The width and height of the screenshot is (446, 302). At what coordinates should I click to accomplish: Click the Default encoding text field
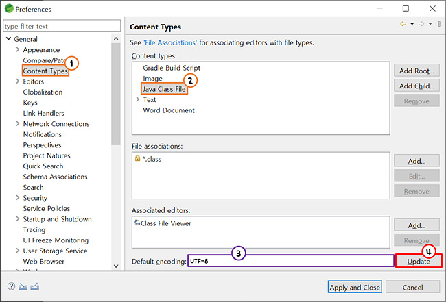[x=290, y=261]
